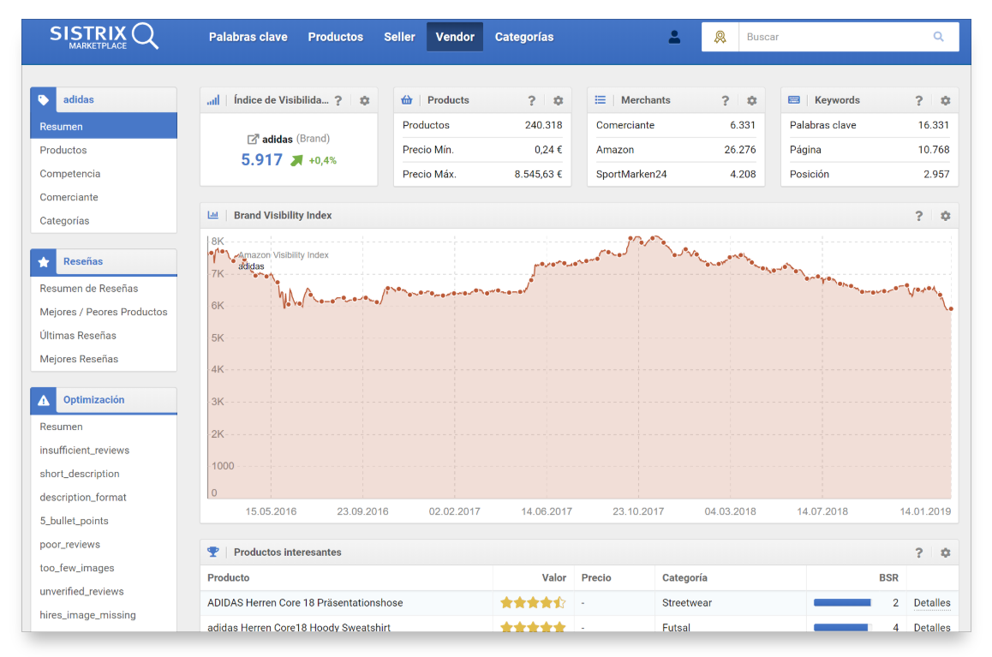
Task: Click Detalles for ADIDAS Herren Core 18 Präsentationshose
Action: coord(931,603)
